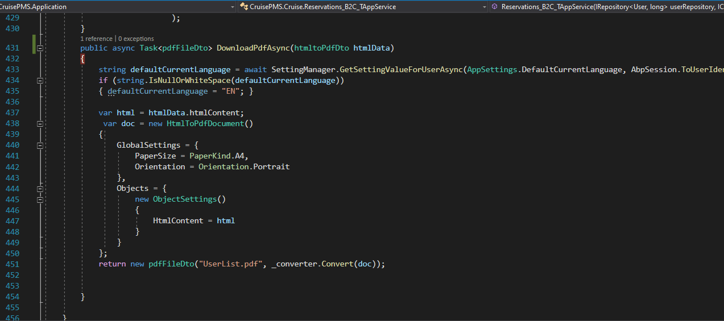Viewport: 724px width, 321px height.
Task: Click the string keyword on line 433
Action: pyautogui.click(x=112, y=69)
